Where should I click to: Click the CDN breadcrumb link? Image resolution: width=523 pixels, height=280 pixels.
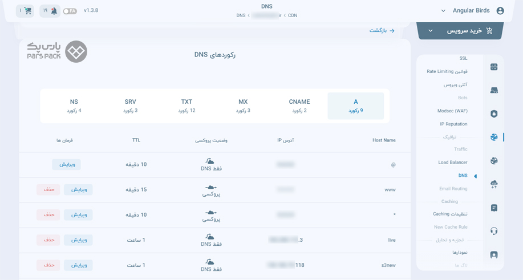point(293,15)
